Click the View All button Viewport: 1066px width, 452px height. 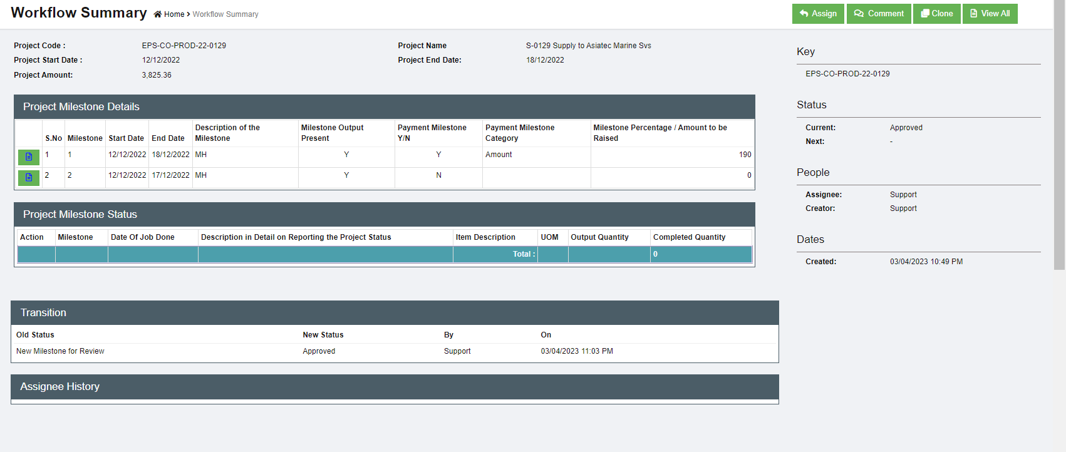[x=990, y=14]
